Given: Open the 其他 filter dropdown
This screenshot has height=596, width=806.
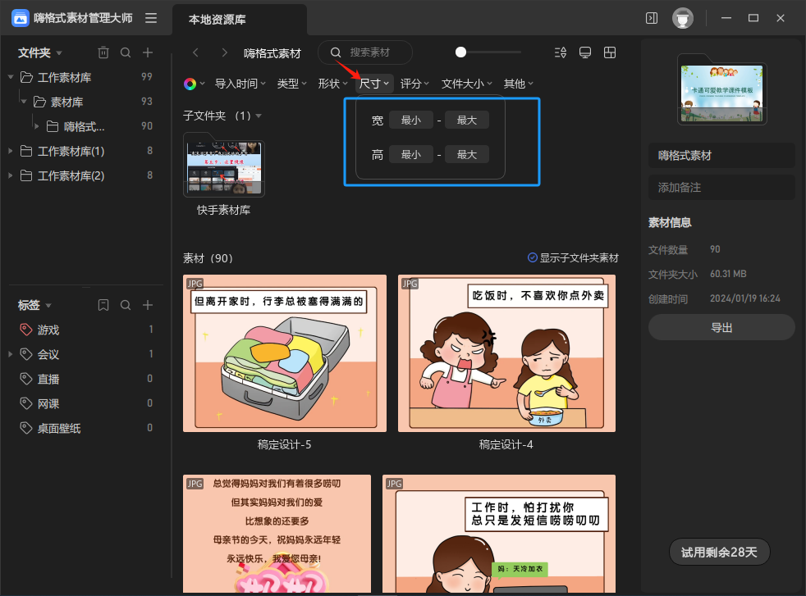Looking at the screenshot, I should point(518,84).
